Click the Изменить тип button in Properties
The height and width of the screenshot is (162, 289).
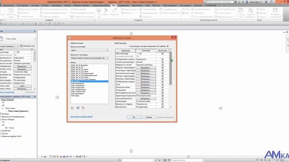27,46
